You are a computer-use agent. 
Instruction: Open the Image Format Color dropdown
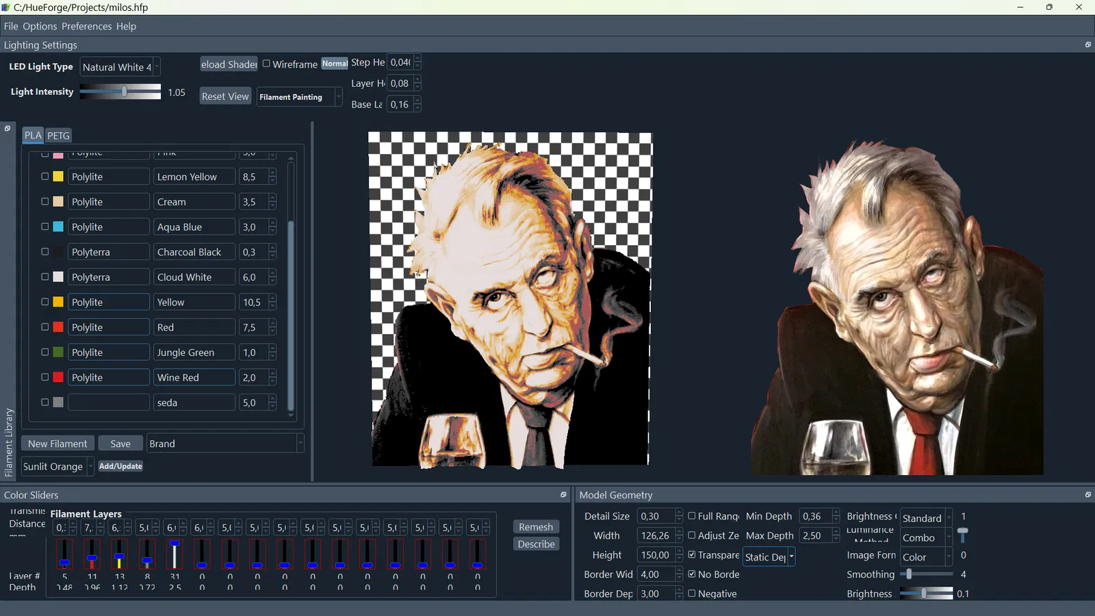pos(926,557)
